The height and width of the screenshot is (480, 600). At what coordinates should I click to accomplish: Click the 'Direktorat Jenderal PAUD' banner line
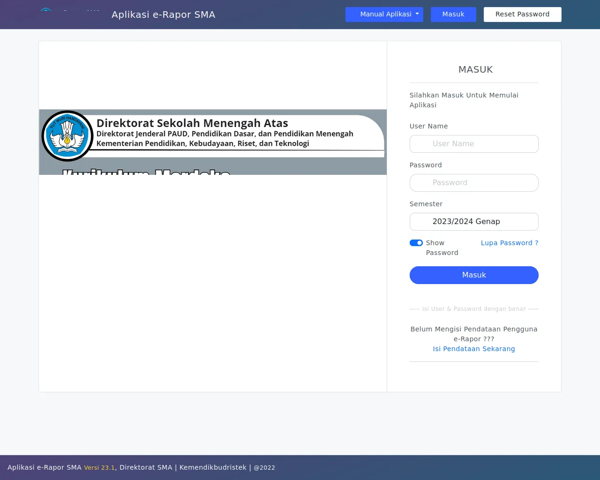click(x=225, y=134)
